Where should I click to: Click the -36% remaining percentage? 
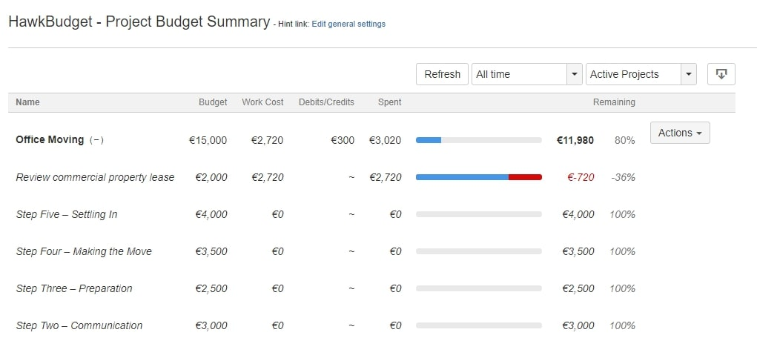(624, 178)
